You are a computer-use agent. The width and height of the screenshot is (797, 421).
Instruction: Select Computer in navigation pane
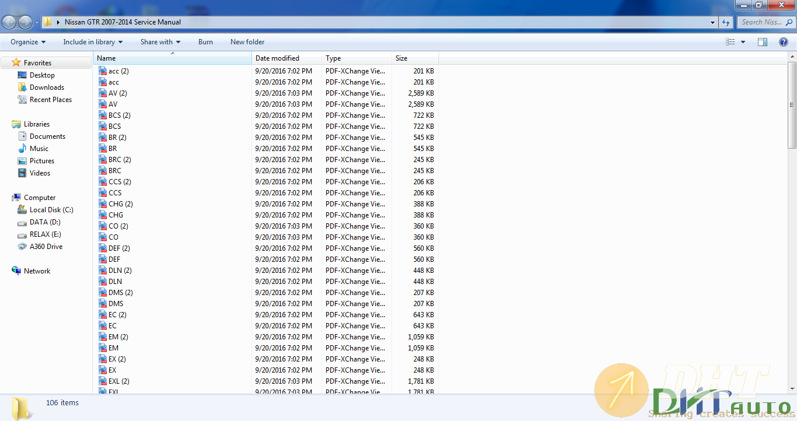tap(40, 198)
